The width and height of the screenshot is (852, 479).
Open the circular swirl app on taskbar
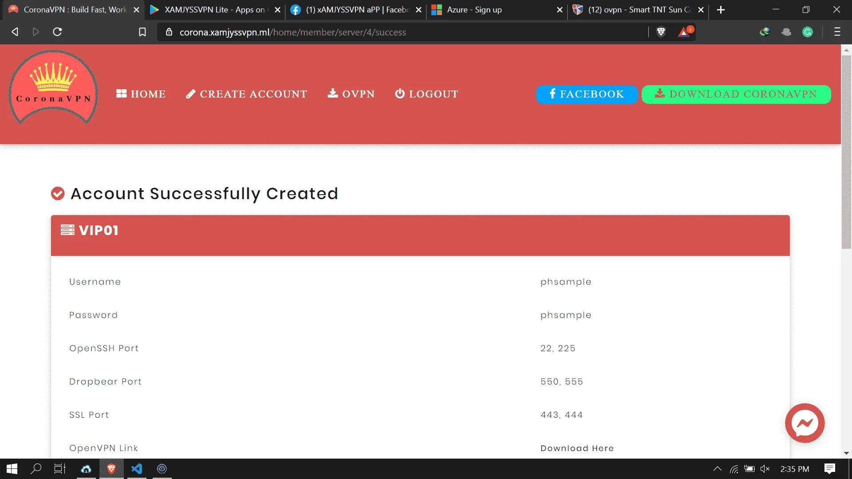coord(162,469)
